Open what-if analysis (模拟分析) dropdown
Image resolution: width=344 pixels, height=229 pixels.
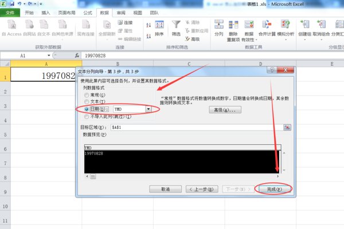pyautogui.click(x=286, y=30)
